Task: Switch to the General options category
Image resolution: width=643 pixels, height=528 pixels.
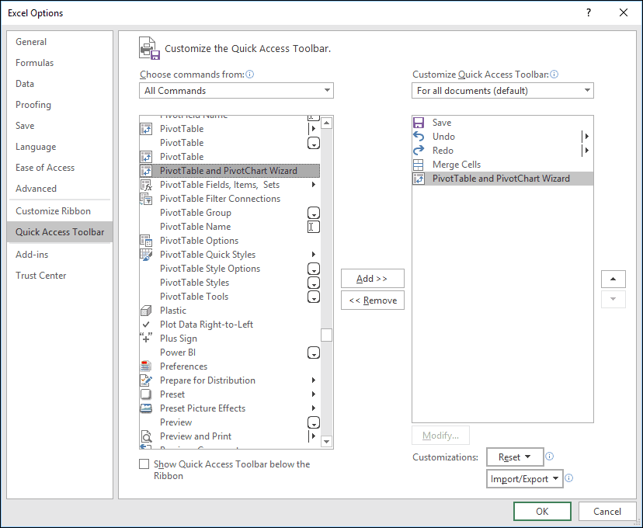Action: pos(60,42)
